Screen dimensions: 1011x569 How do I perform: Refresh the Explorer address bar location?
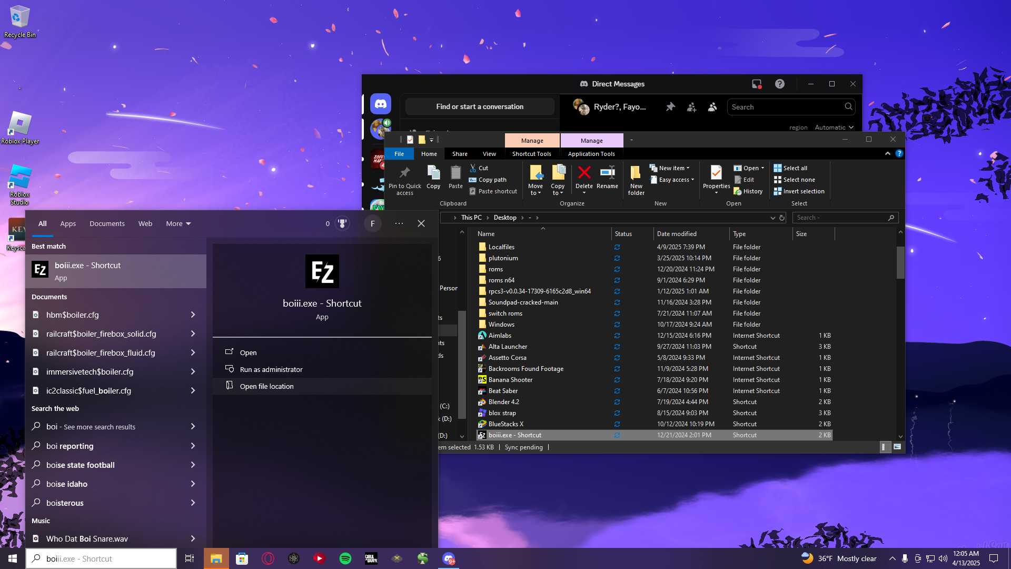[x=782, y=218]
